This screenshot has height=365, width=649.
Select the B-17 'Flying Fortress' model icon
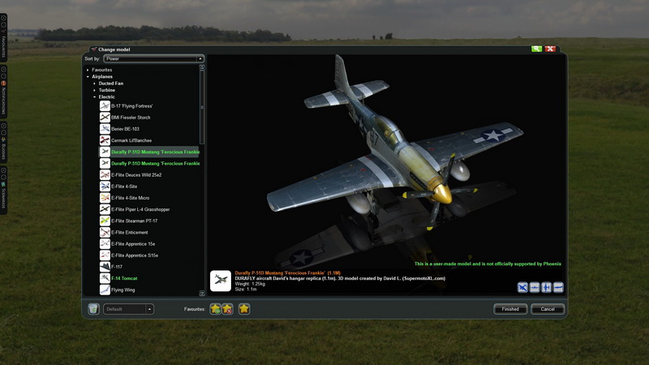pos(105,105)
